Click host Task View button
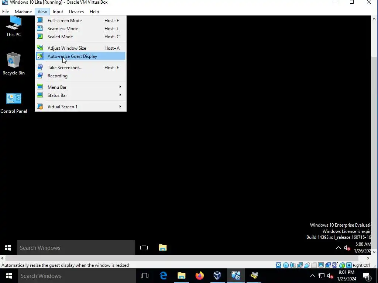This screenshot has width=378, height=283. point(145,276)
